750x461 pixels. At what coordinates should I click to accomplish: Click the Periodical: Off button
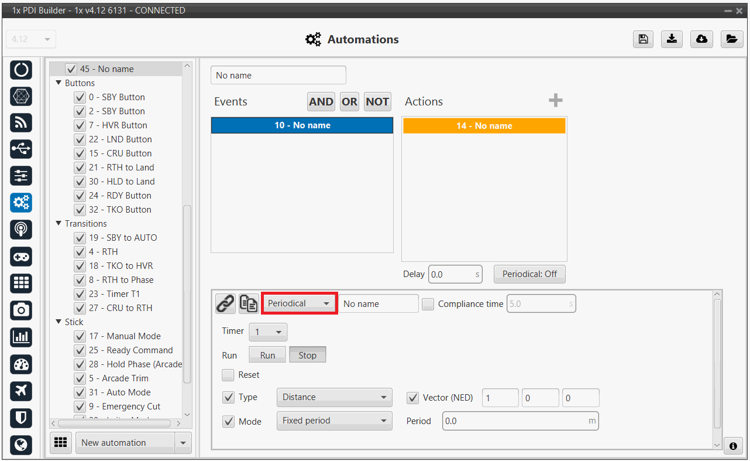pyautogui.click(x=529, y=274)
